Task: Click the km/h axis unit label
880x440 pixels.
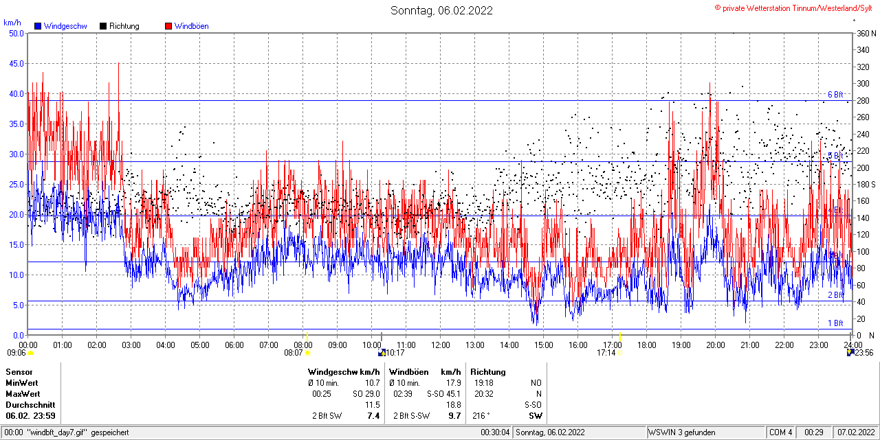Action: [12, 22]
